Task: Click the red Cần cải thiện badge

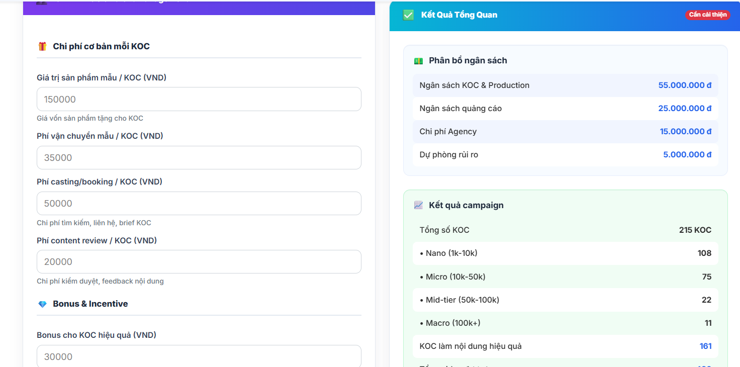Action: point(707,15)
